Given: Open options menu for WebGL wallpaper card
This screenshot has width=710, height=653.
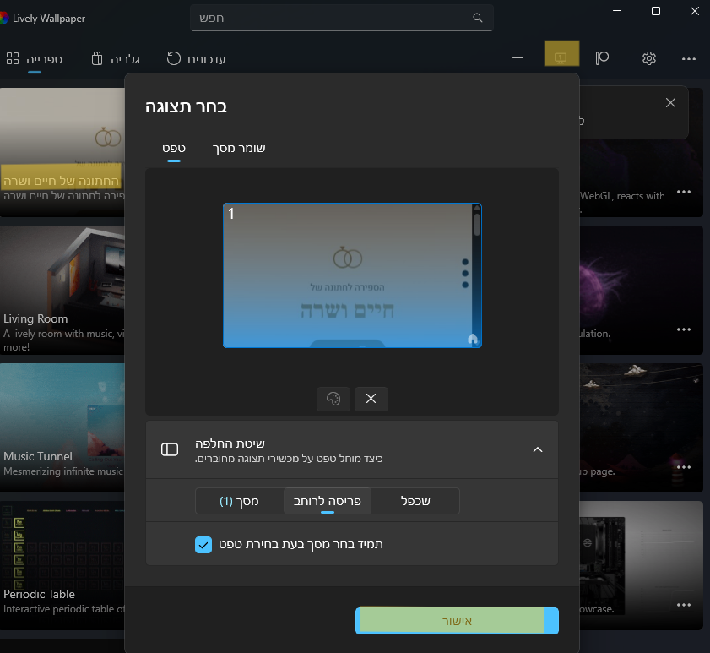Looking at the screenshot, I should pyautogui.click(x=683, y=192).
